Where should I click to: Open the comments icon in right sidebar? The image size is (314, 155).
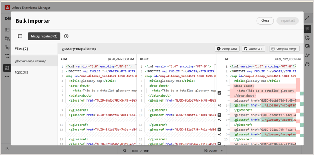307,46
